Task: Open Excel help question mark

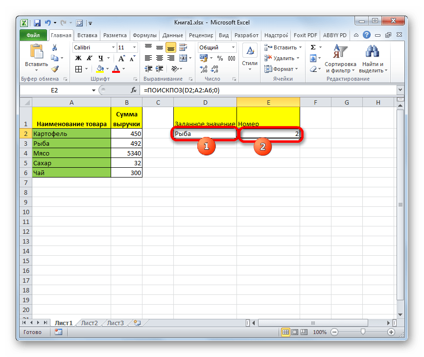Action: click(x=367, y=35)
